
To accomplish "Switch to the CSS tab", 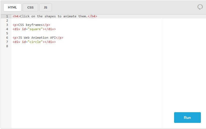I will 30,7.
